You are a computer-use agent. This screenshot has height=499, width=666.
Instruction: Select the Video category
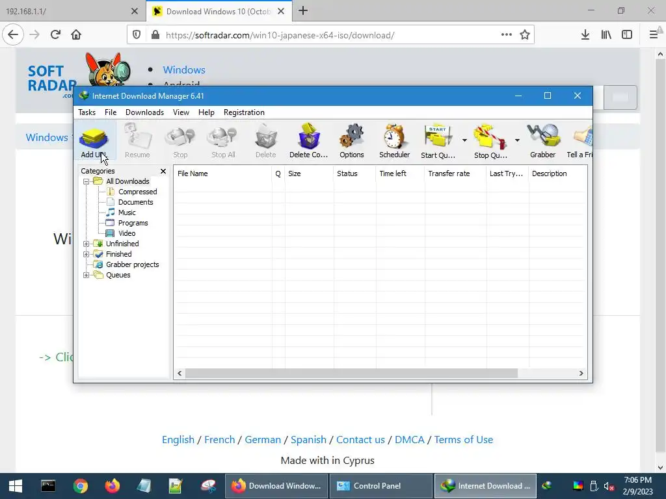click(x=127, y=233)
